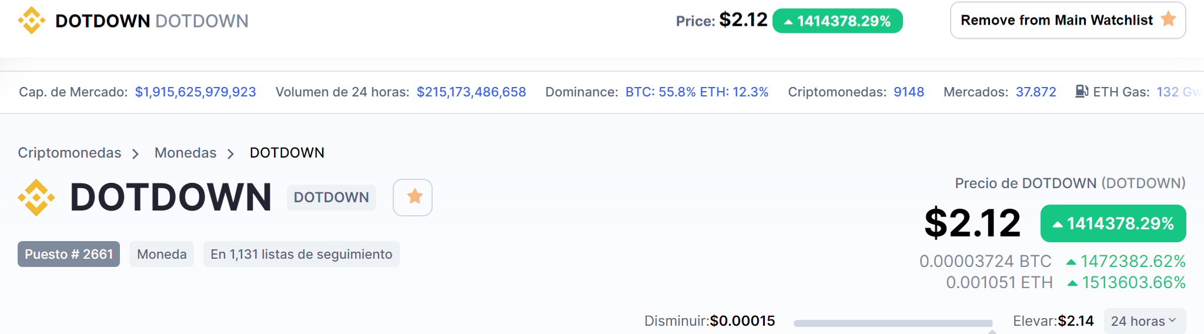Click the BTC 55.8% ETH 12.3% dominance link
1204x334 pixels.
697,92
